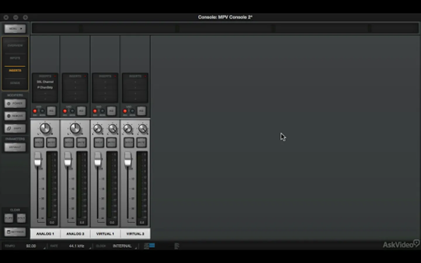This screenshot has height=263, width=421.
Task: Select the VIRTUAL 2 channel name label
Action: [135, 234]
